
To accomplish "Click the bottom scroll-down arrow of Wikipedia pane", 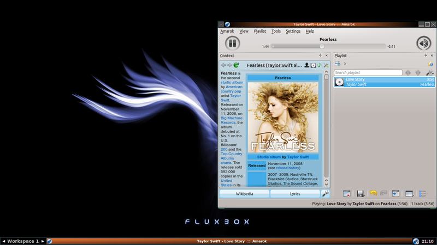I will pos(326,185).
